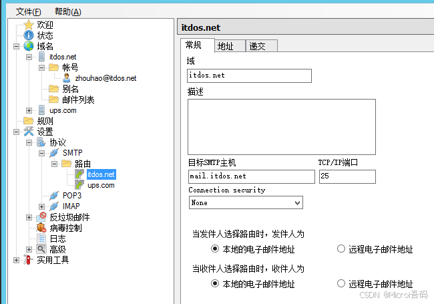
Task: Click the plug icon beside POP3
Action: (x=54, y=196)
